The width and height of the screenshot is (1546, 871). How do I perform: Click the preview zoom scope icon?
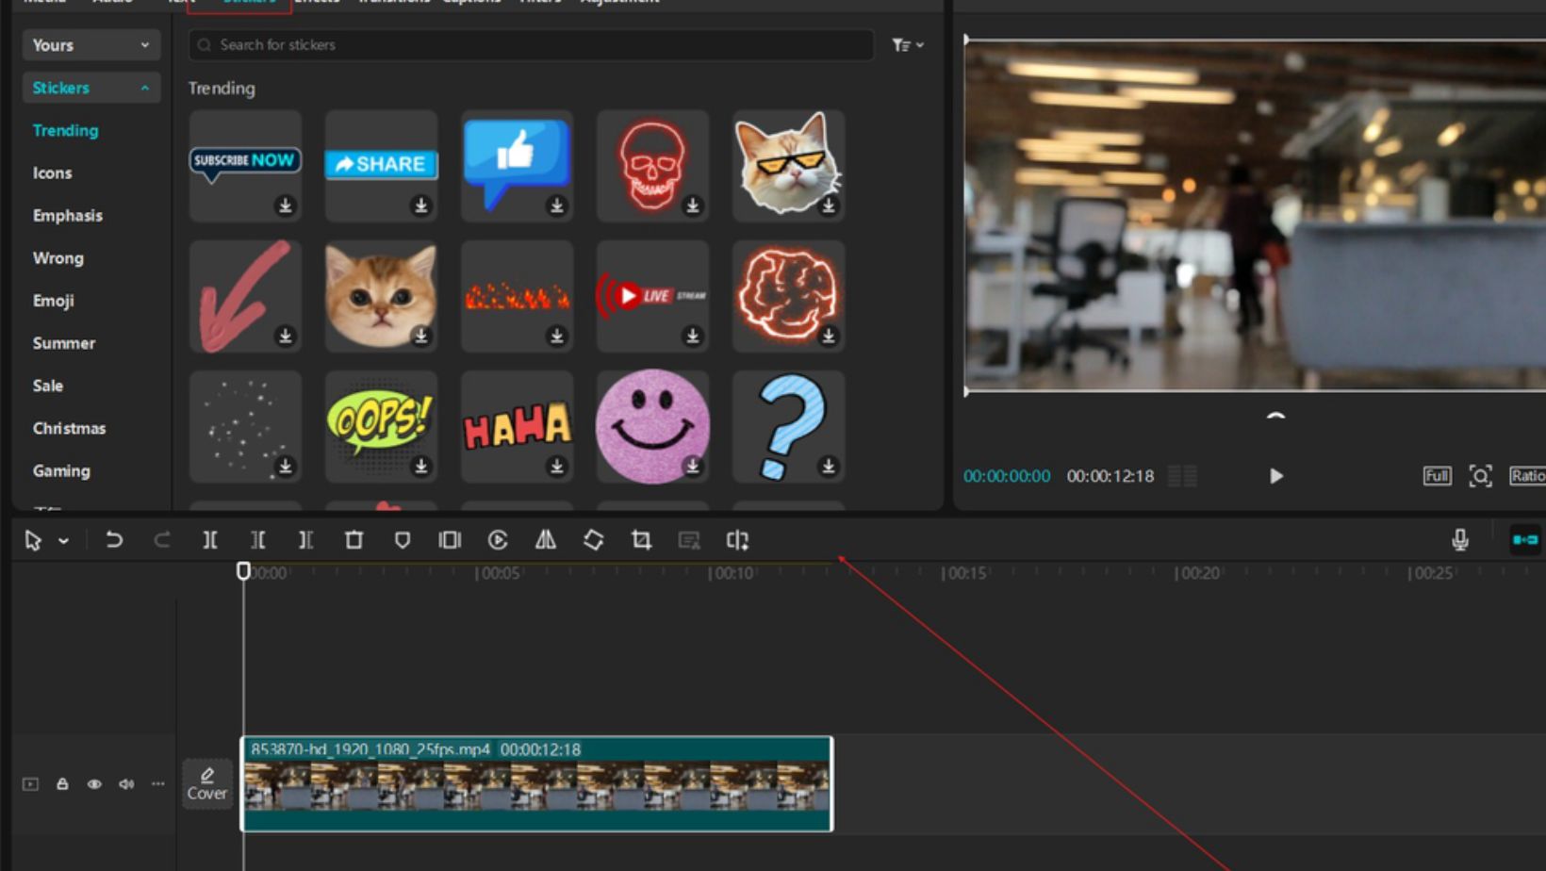coord(1481,476)
